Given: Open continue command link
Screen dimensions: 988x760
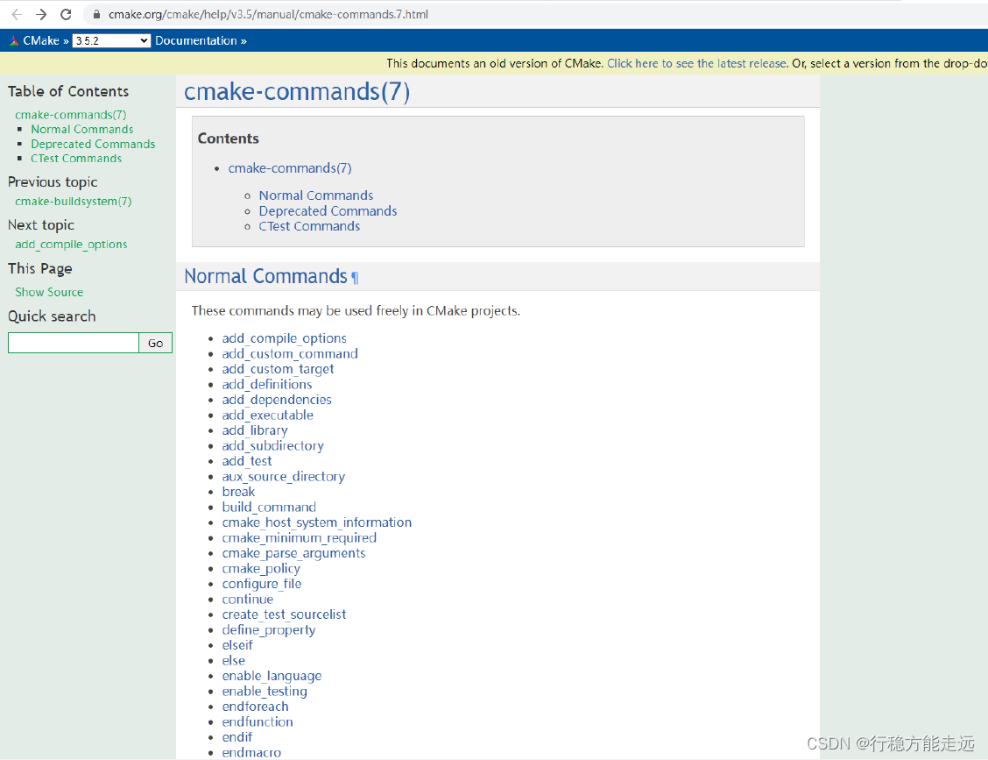Looking at the screenshot, I should (248, 600).
